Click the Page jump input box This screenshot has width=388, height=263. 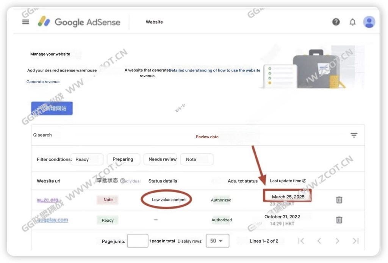(x=137, y=241)
